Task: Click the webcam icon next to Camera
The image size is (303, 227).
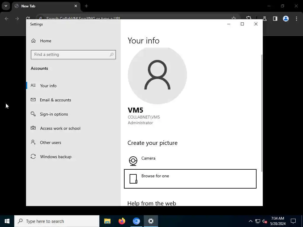Action: tap(133, 161)
